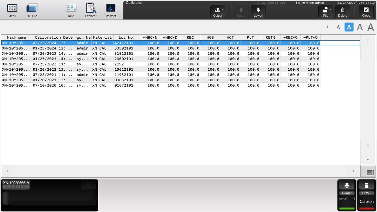Viewport: 377px width, 212px height.
Task: Select row with lot 03632101
Action: point(161,80)
